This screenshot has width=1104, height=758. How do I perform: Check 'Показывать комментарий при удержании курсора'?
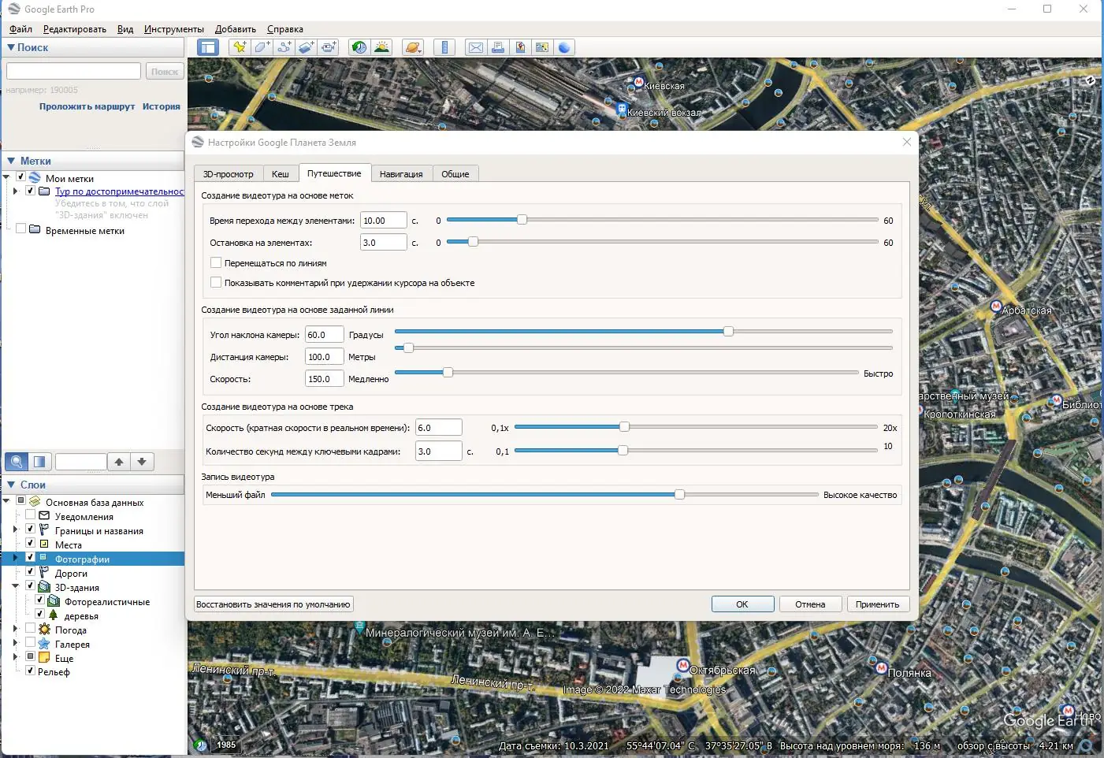pos(216,283)
